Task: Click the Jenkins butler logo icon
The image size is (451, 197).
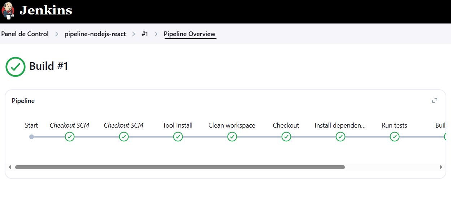Action: coord(8,10)
